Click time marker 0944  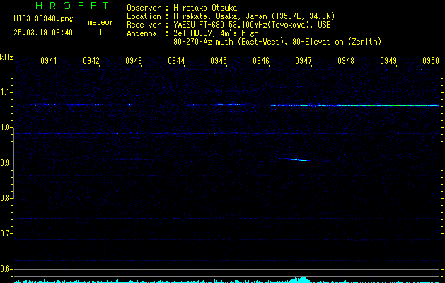(x=176, y=61)
